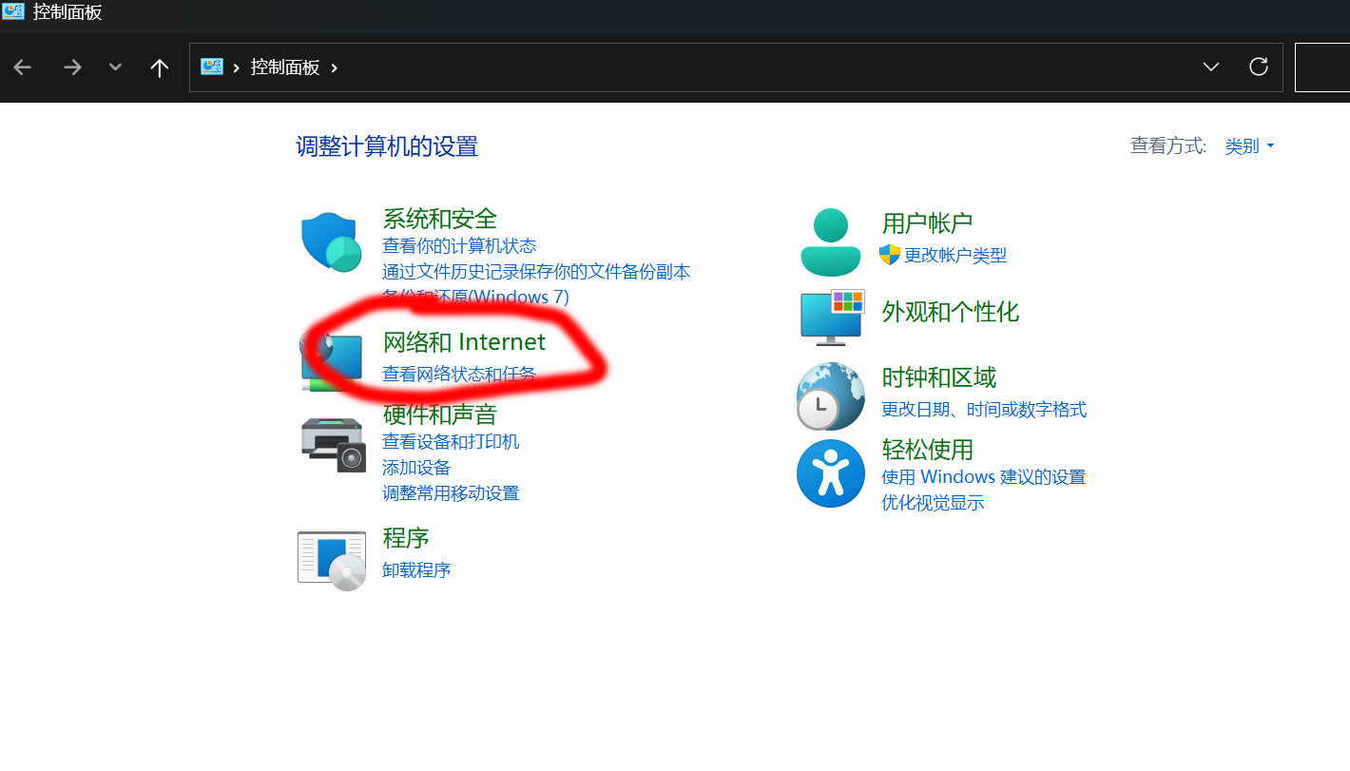Open the Programs disc icon

pos(332,560)
